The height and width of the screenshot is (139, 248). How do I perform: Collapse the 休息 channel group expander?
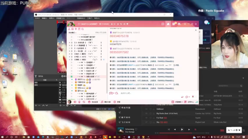[69, 60]
